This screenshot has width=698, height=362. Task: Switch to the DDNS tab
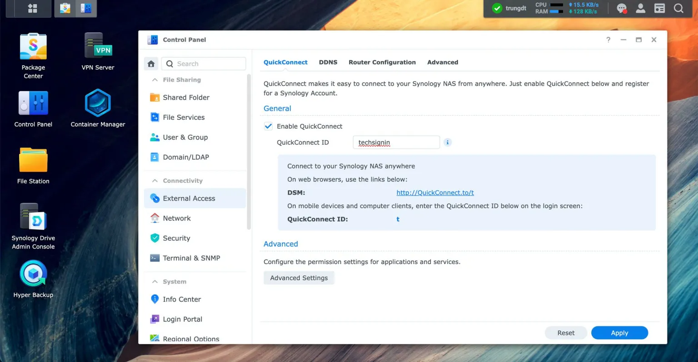click(328, 62)
